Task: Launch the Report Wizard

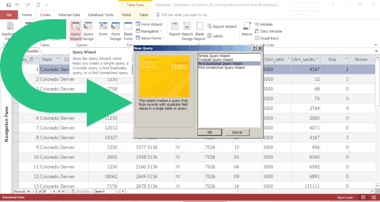Action: coord(222,27)
